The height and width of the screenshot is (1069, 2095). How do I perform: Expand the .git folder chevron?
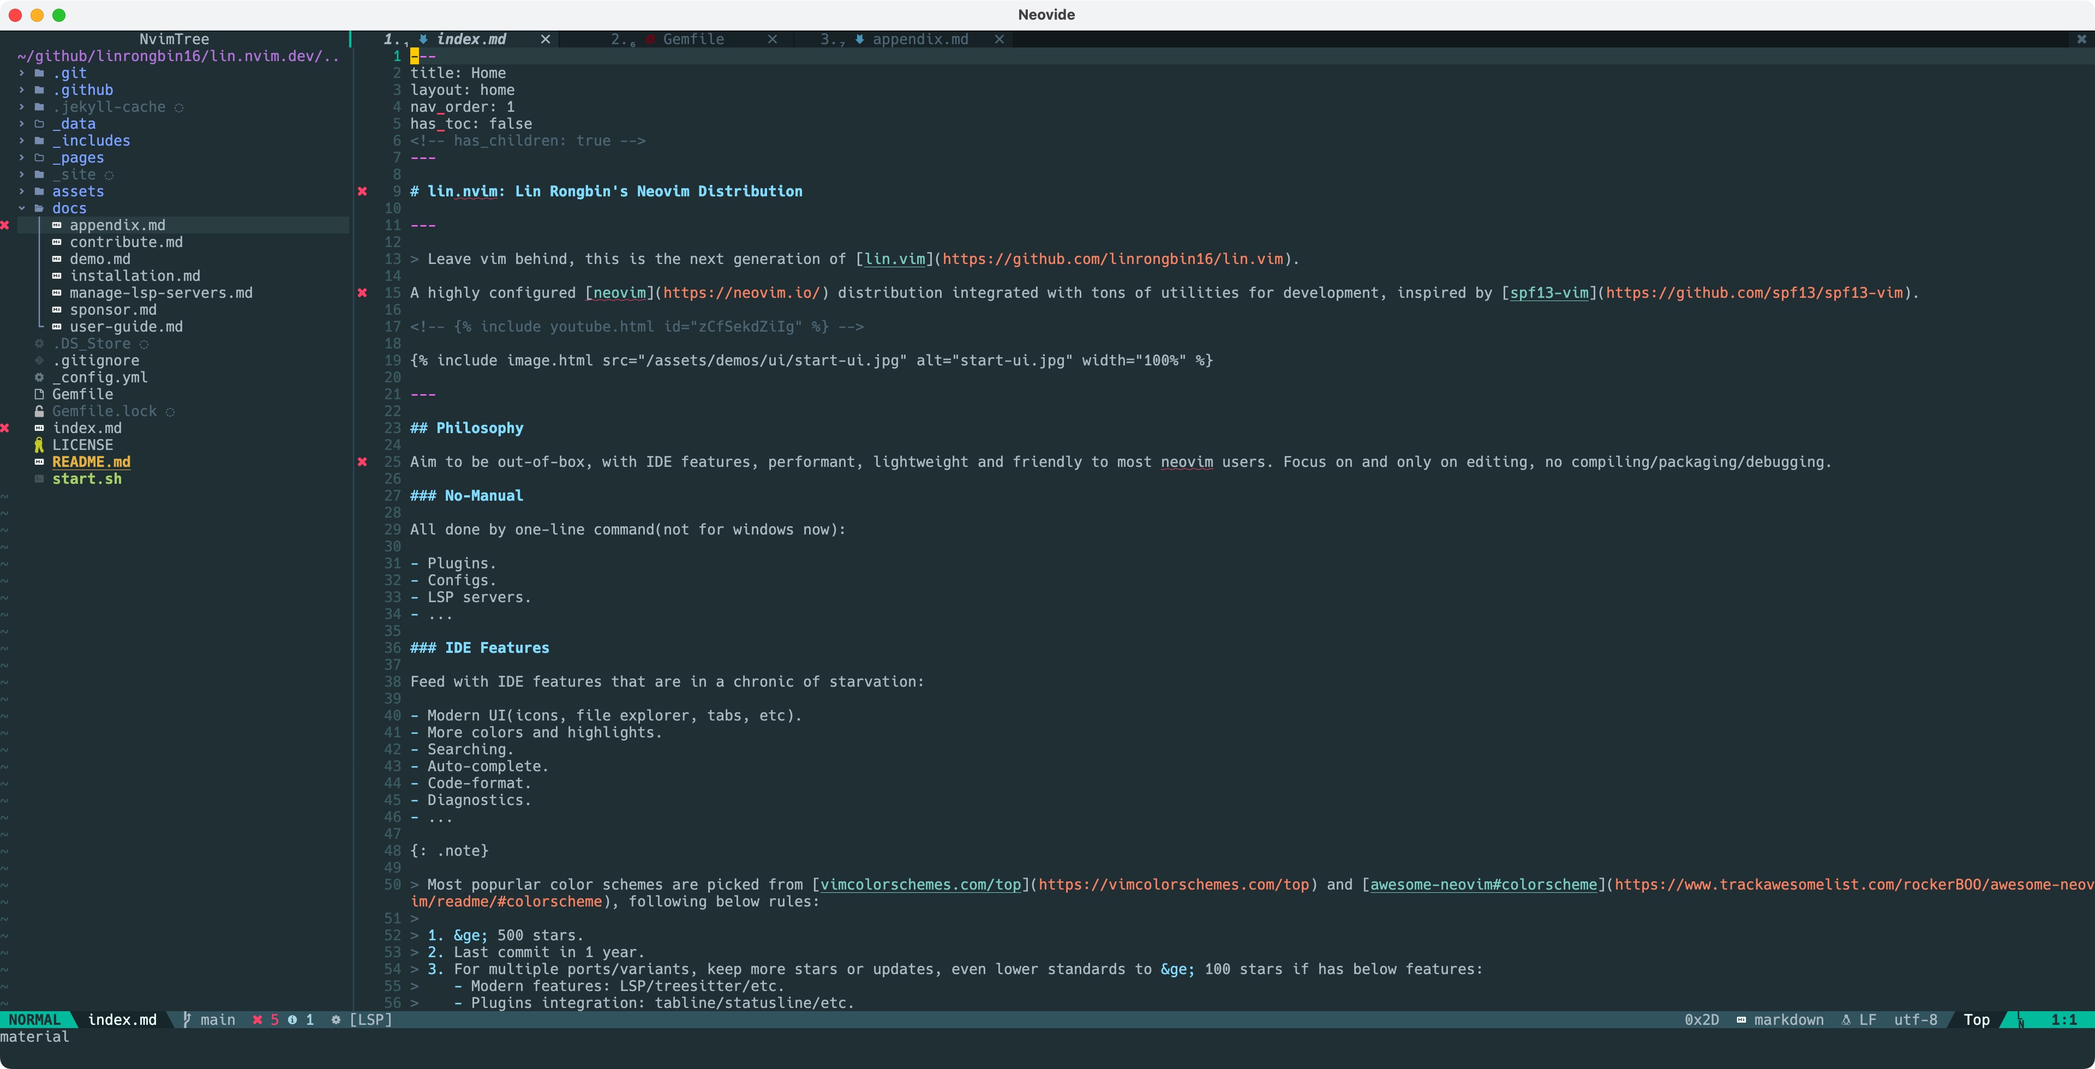coord(22,73)
